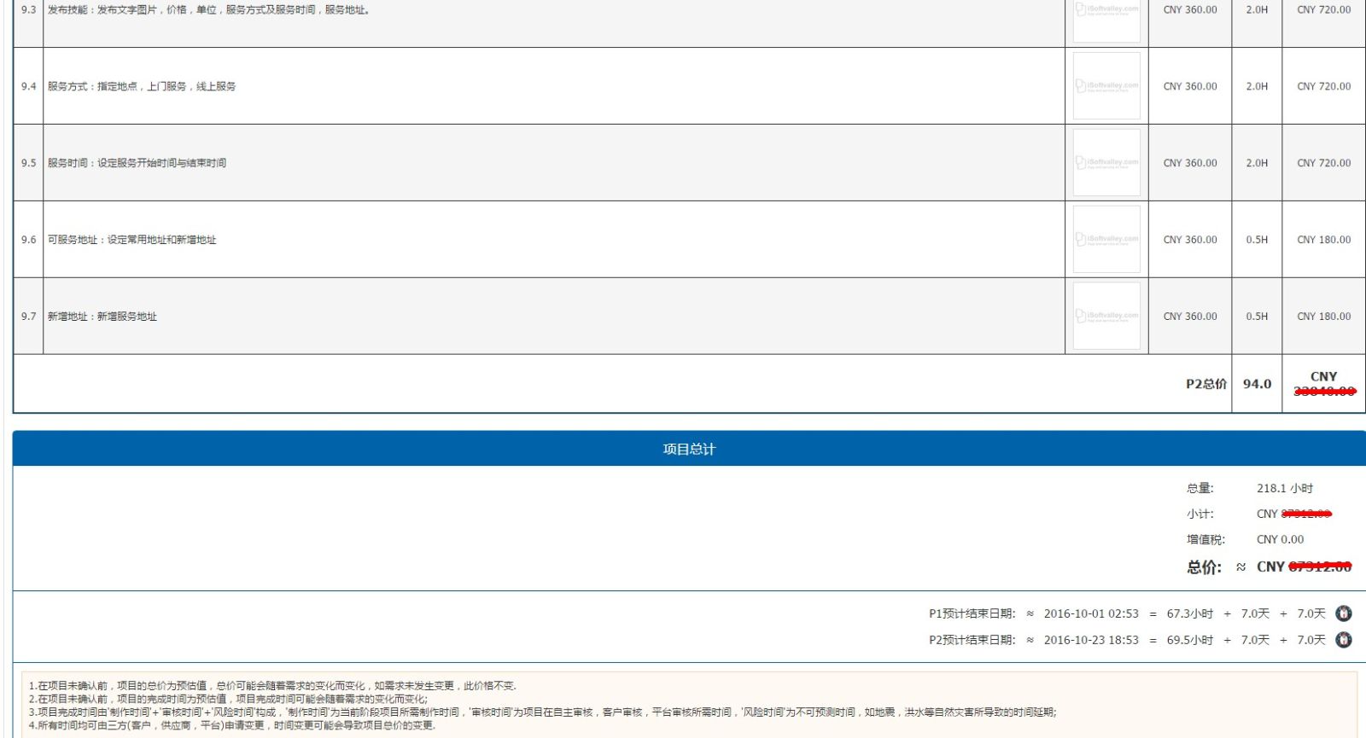Viewport: 1366px width, 738px height.
Task: Select row 9.4 服务方式 description text
Action: [x=142, y=86]
